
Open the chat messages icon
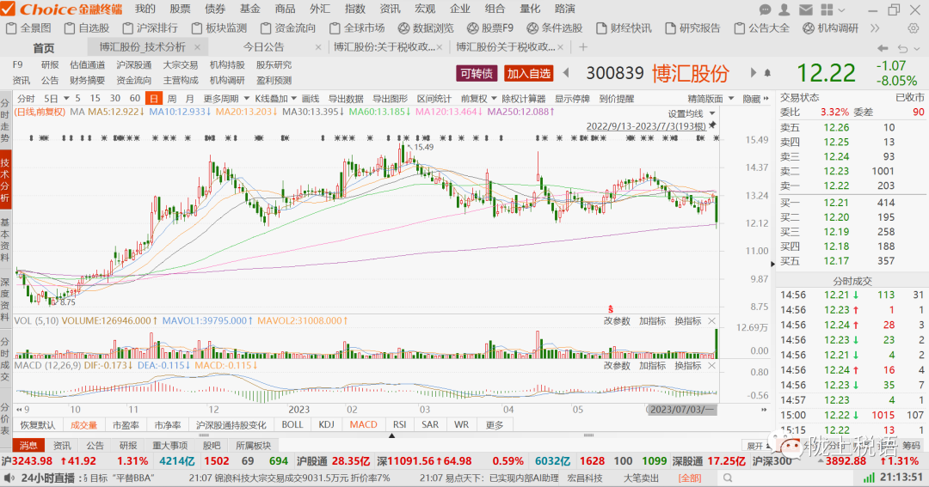[766, 9]
